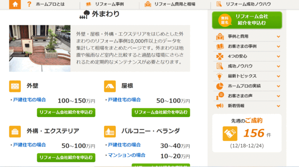Viewport: 299px width, 167px height.
Task: Click 申込む button under 外壁
Action: tap(66, 113)
